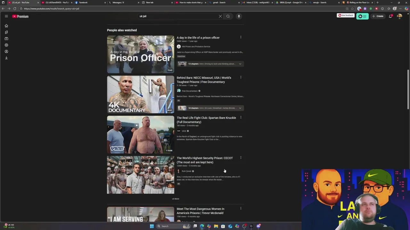Show more with the '+6 More' link

point(176,199)
